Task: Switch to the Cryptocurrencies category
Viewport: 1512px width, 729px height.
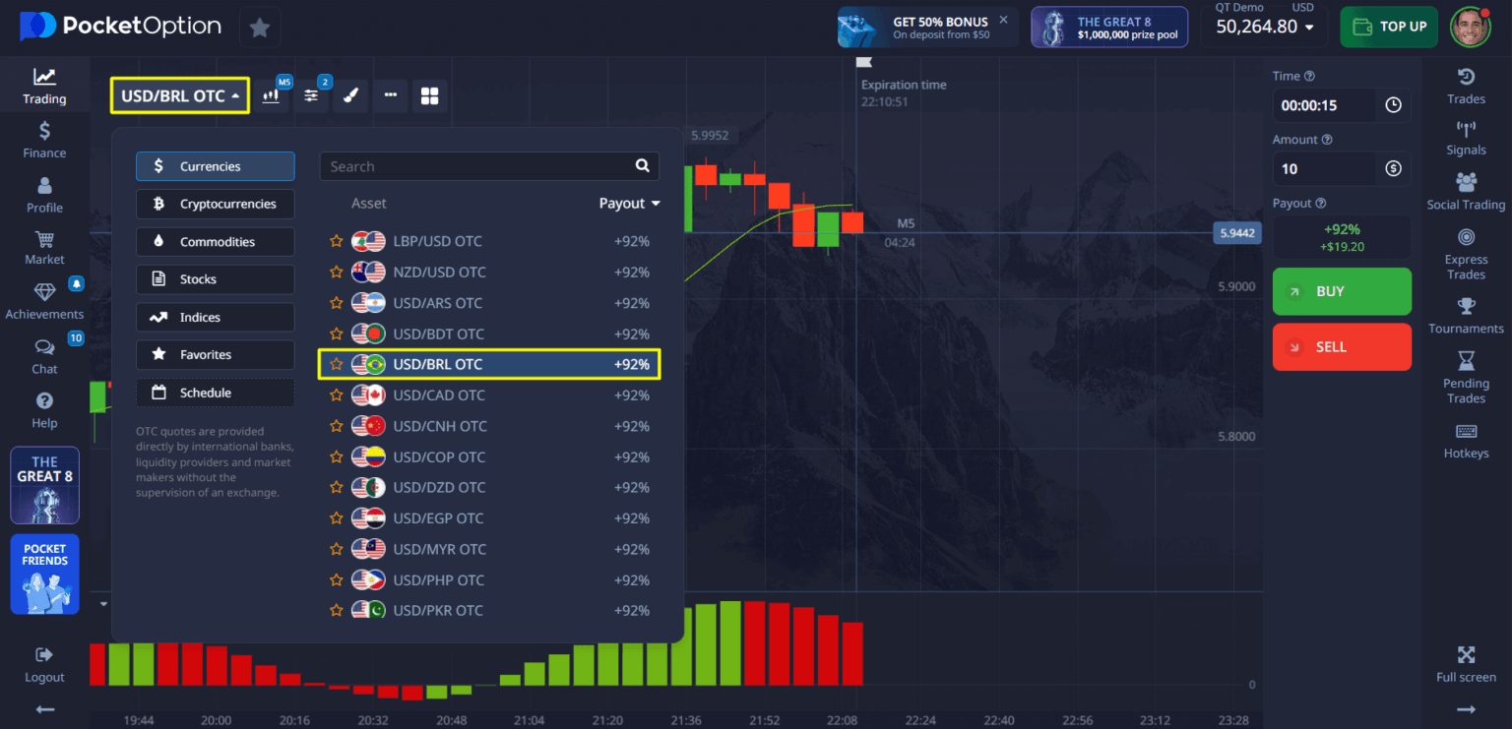Action: point(215,204)
